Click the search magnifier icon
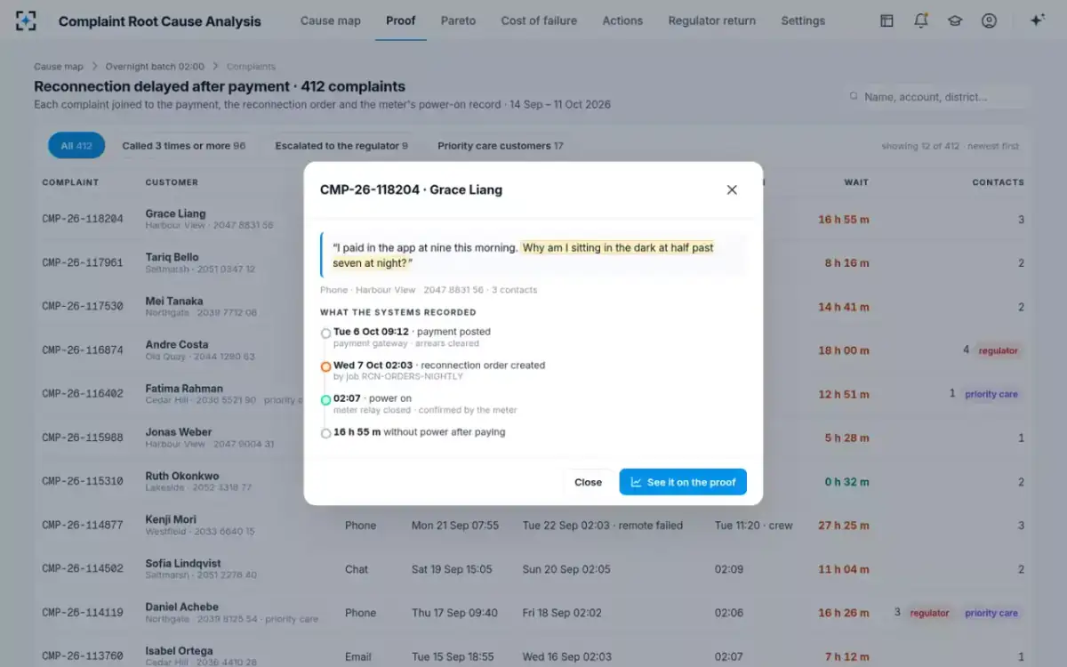The width and height of the screenshot is (1067, 667). (x=854, y=96)
